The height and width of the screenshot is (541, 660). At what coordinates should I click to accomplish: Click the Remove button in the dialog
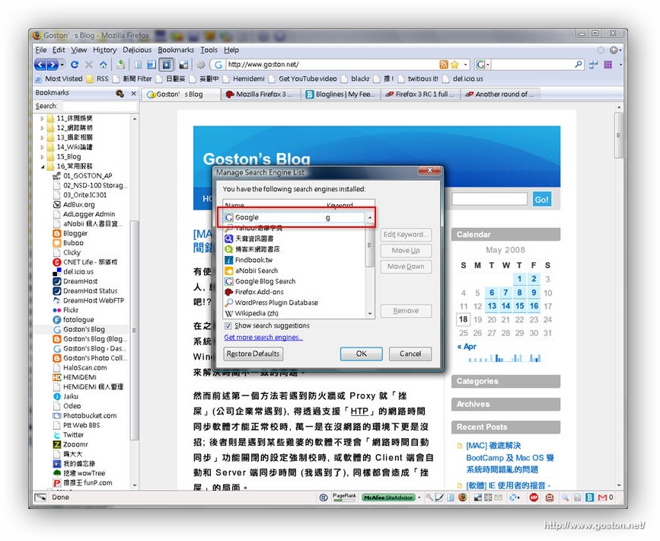tap(406, 311)
